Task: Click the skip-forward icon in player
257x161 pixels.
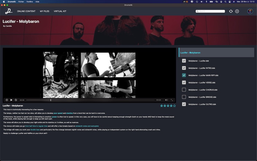Action: [x=16, y=100]
